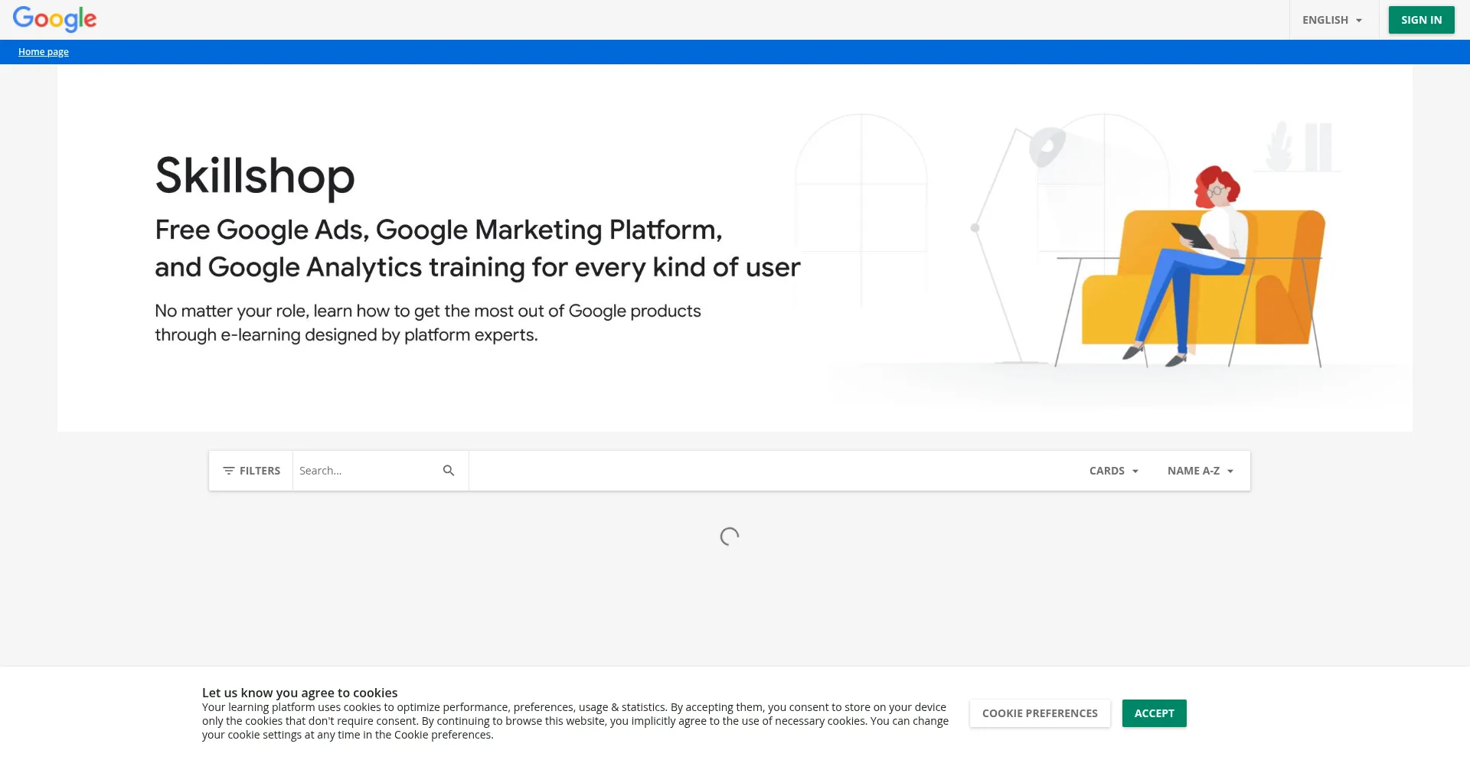
Task: Open COOKIE PREFERENCES
Action: click(x=1040, y=713)
